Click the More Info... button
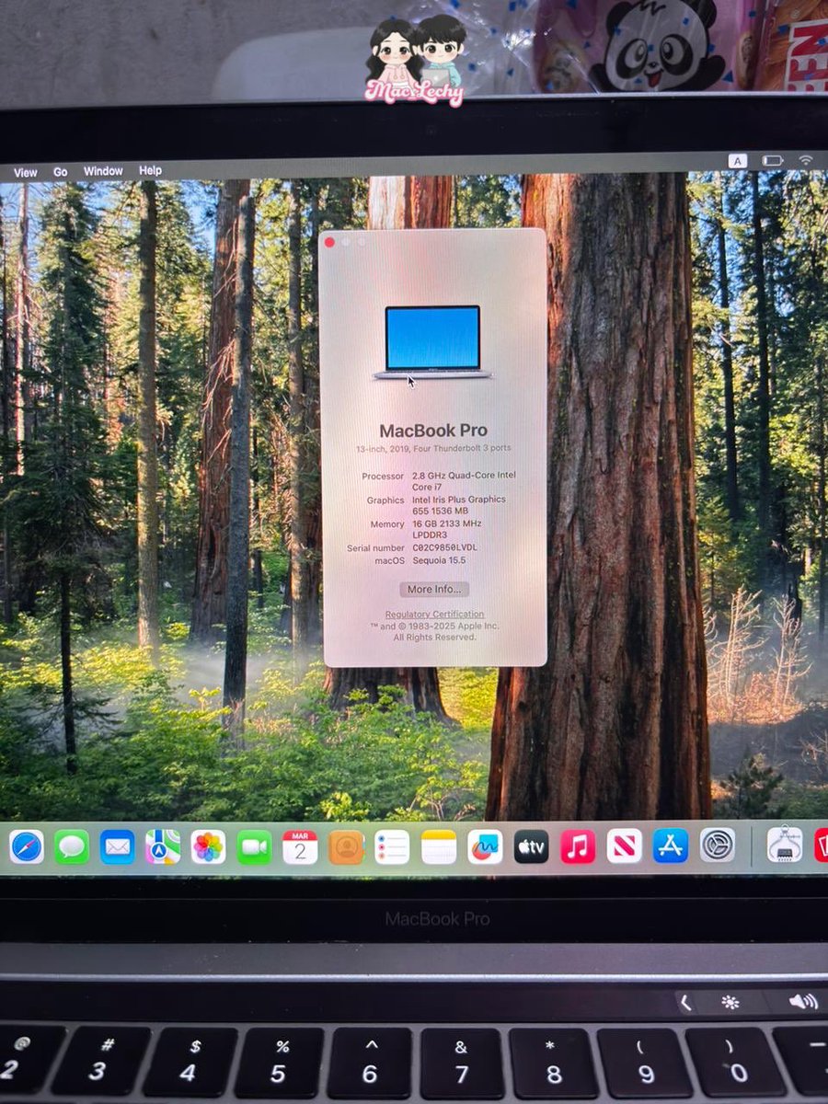This screenshot has height=1104, width=828. point(434,589)
